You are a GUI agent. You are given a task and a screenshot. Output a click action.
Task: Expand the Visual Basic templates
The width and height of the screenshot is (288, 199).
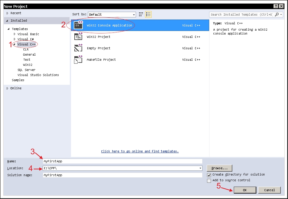[x=14, y=34]
